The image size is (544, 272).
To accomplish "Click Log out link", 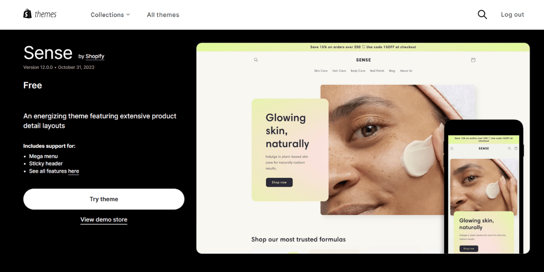I will point(512,15).
